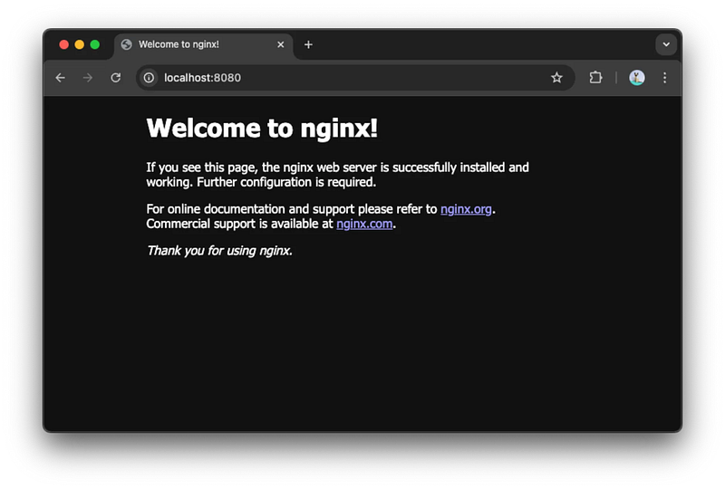Minimize the window with yellow button
The image size is (725, 489).
80,44
